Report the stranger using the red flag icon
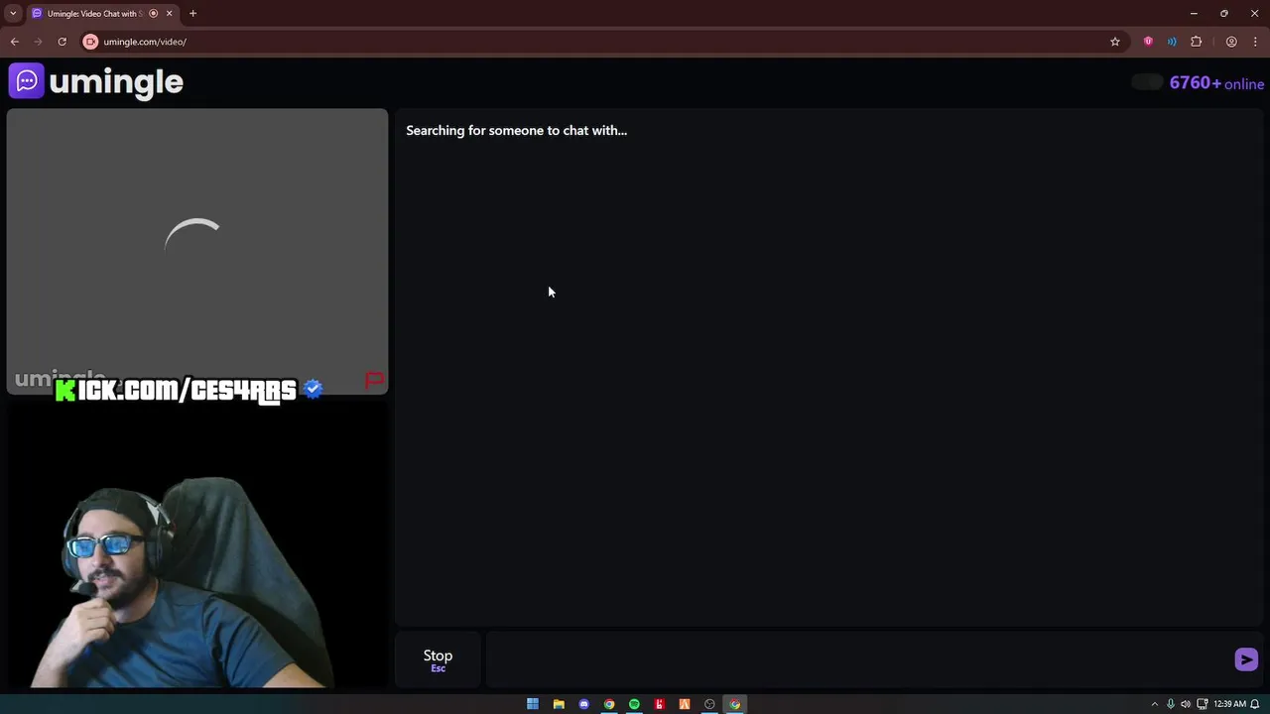Viewport: 1270px width, 714px height. [x=374, y=381]
